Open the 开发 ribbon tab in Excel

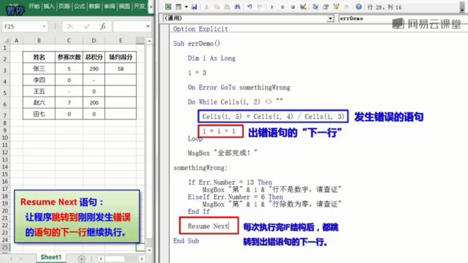point(139,6)
